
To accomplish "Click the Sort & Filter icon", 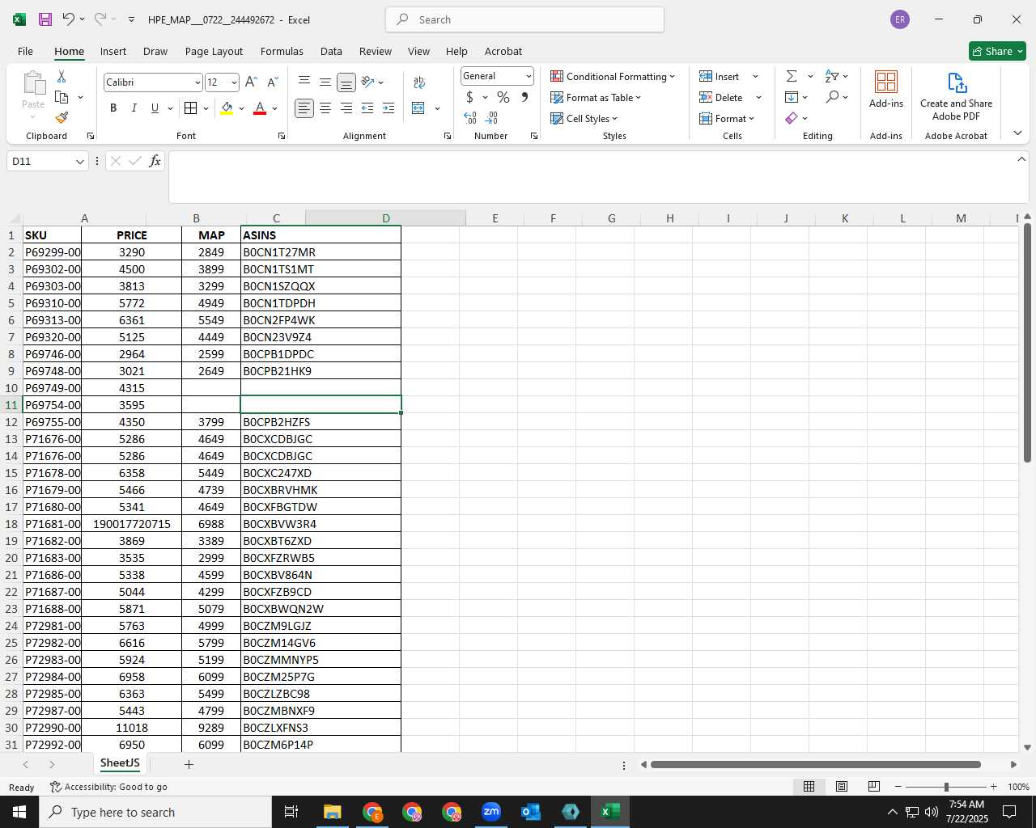I will 832,76.
